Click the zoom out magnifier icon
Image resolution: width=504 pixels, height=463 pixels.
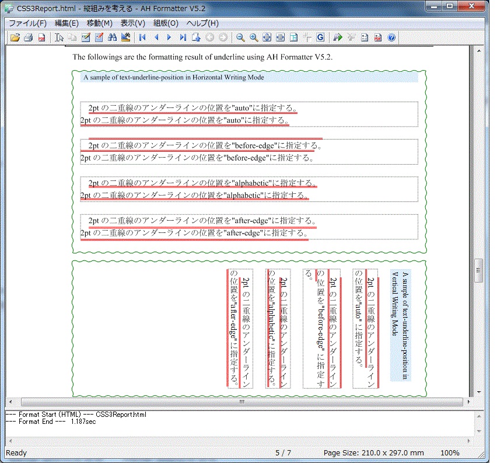[240, 38]
